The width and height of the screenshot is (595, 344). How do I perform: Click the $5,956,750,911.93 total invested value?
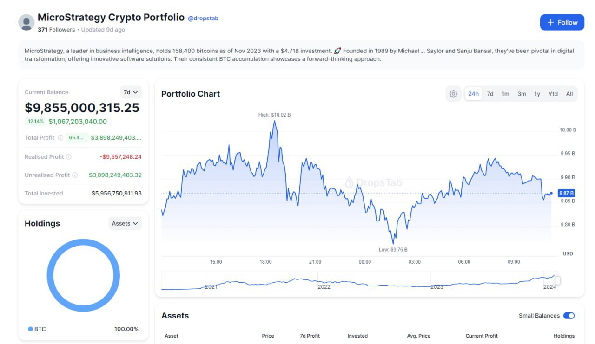click(x=117, y=193)
